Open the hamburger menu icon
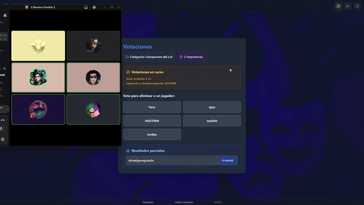 point(357,6)
